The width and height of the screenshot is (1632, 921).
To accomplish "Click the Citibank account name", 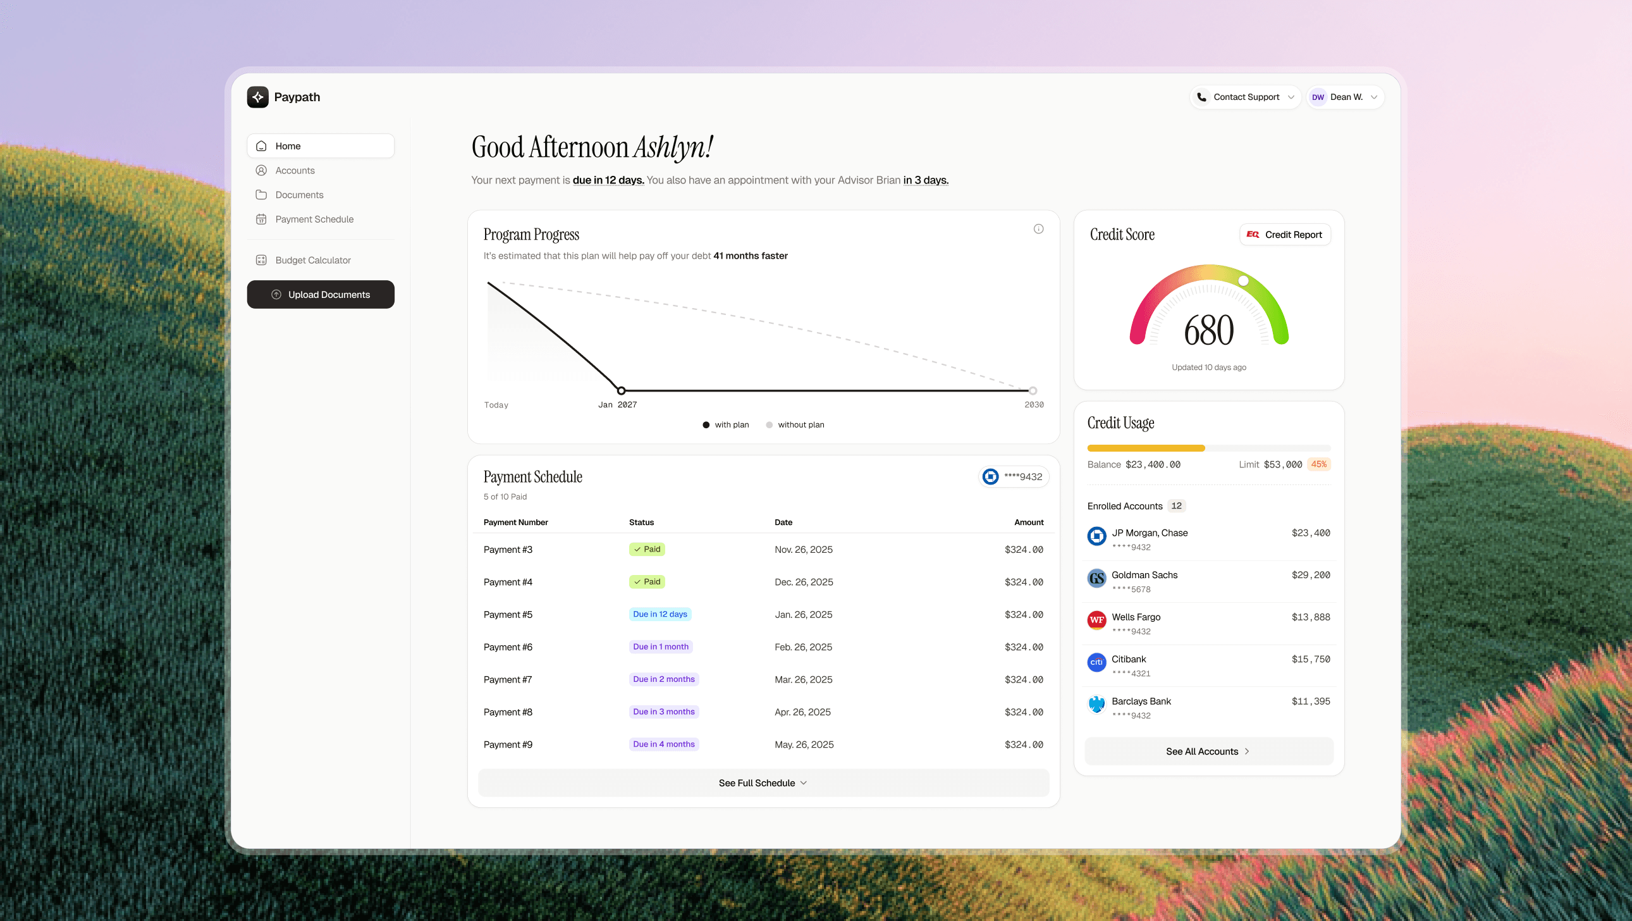I will coord(1128,659).
